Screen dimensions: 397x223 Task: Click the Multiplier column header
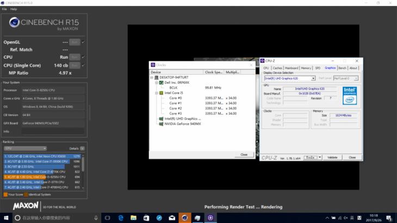232,72
